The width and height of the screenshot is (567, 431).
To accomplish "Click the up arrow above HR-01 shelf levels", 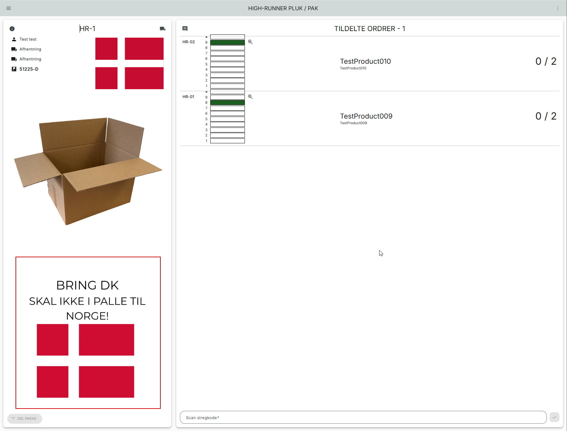I will 207,92.
